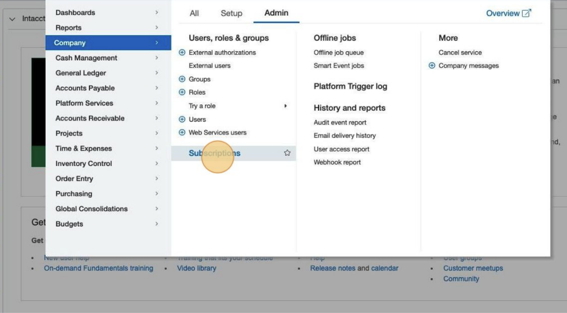Image resolution: width=567 pixels, height=313 pixels.
Task: Expand the Try a role submenu arrow
Action: click(286, 106)
